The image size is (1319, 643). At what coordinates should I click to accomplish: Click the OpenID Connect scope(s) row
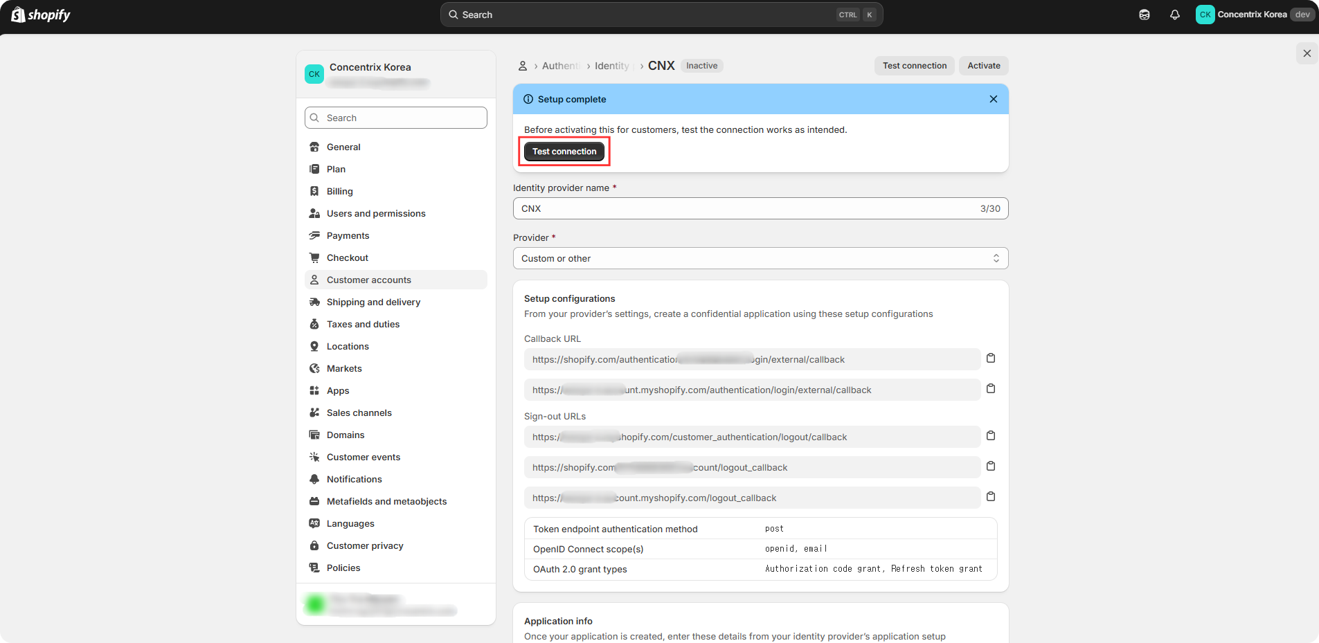tap(760, 549)
